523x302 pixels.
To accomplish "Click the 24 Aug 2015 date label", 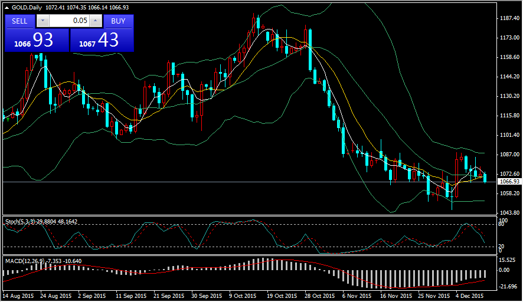I will point(56,296).
